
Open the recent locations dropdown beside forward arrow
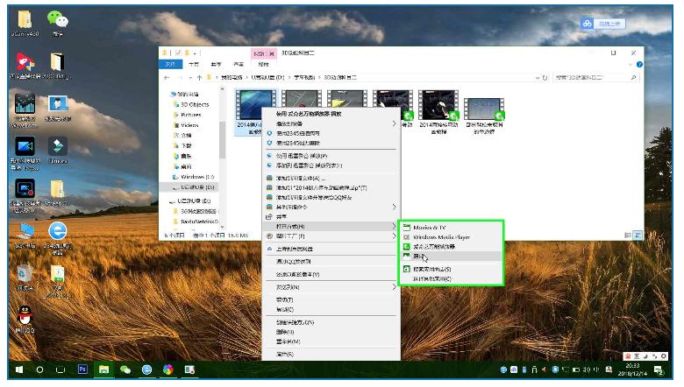pos(190,77)
